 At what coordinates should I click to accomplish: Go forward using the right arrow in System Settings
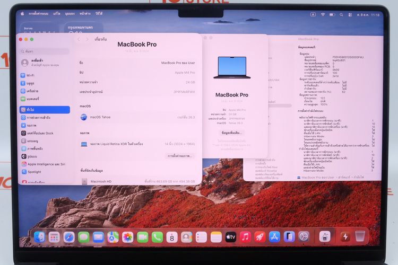pos(88,39)
